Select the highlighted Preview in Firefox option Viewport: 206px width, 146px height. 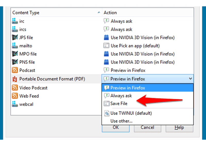148,88
